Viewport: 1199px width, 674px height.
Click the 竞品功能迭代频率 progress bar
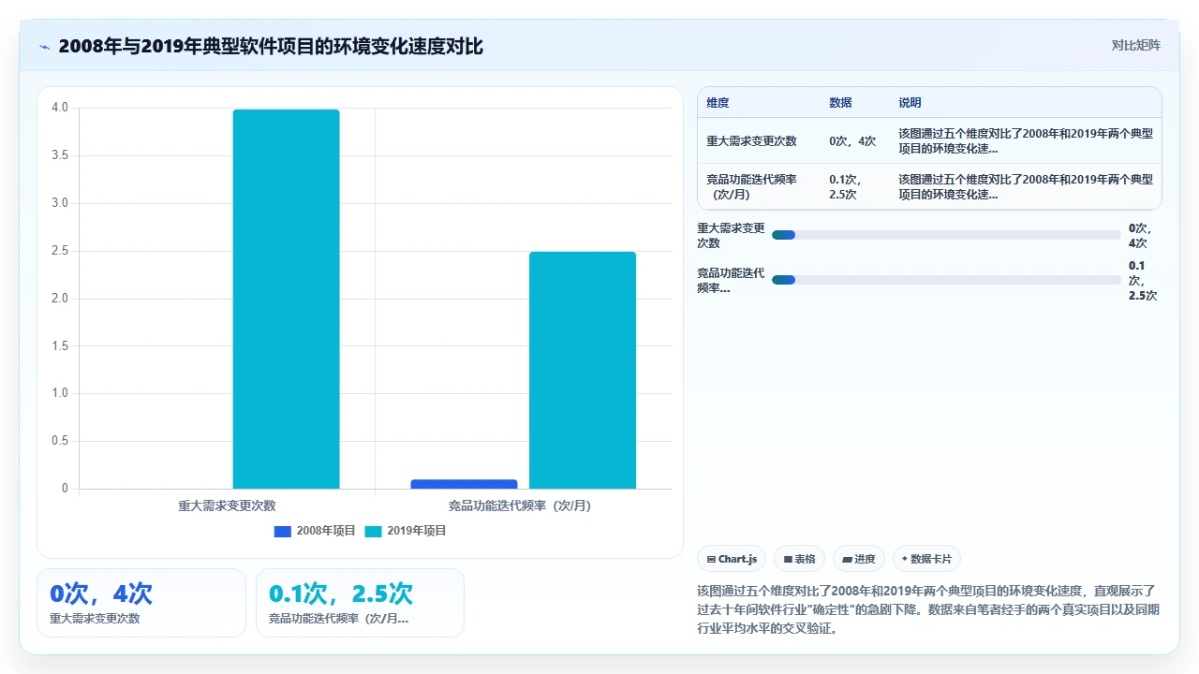click(x=946, y=280)
